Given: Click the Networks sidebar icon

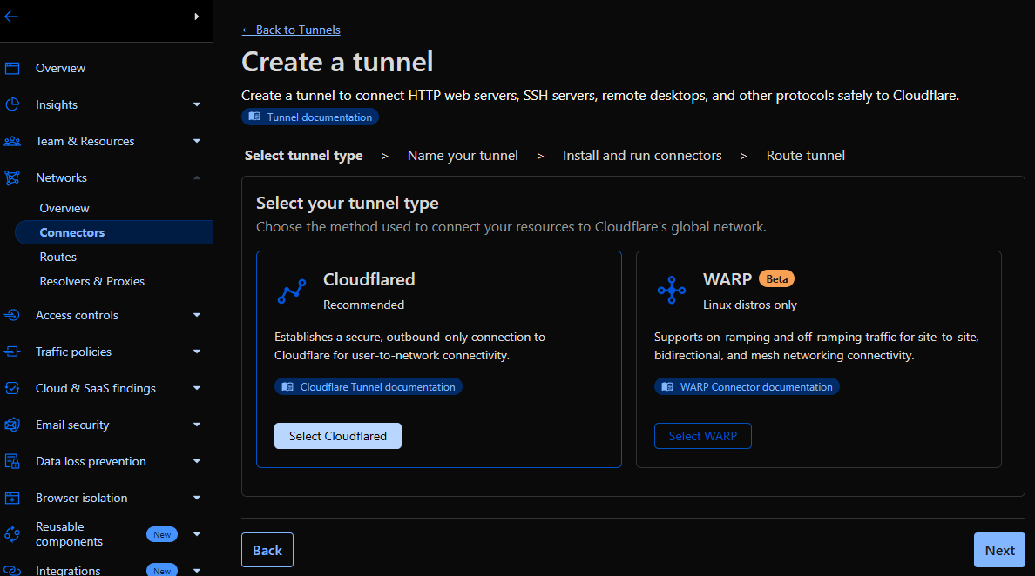Looking at the screenshot, I should (x=12, y=177).
